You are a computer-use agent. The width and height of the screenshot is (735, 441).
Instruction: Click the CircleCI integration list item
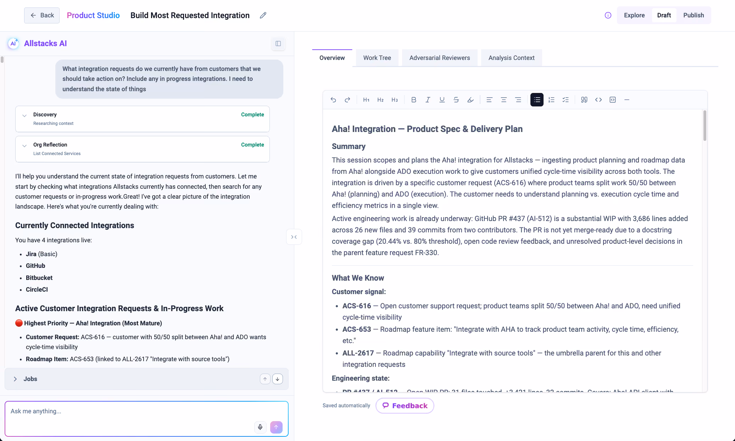[x=37, y=290]
